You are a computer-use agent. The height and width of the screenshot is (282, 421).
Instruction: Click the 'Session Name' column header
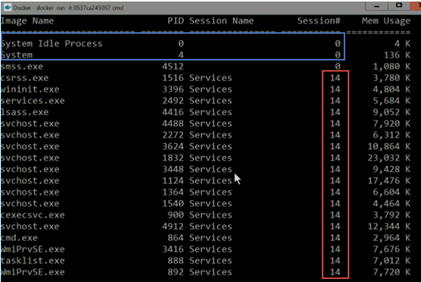(x=221, y=20)
